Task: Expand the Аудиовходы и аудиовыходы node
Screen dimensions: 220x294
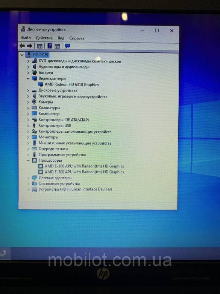Action: pos(28,67)
